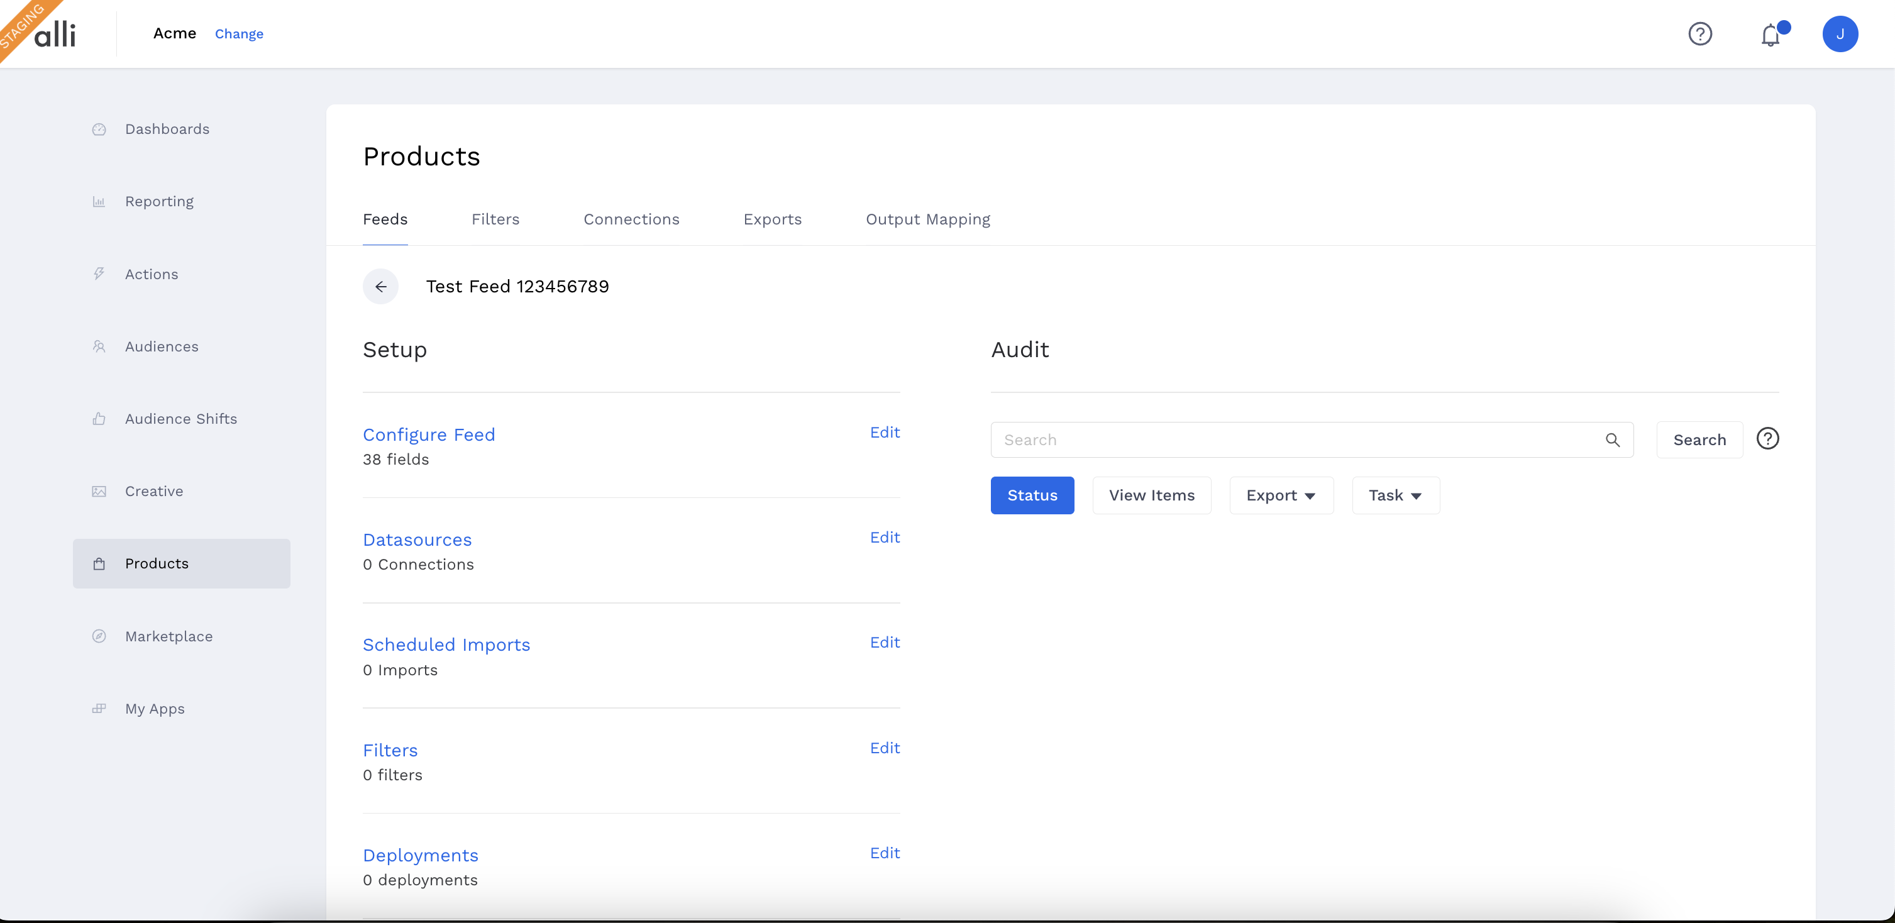
Task: Click the Marketplace compass icon
Action: [x=99, y=636]
